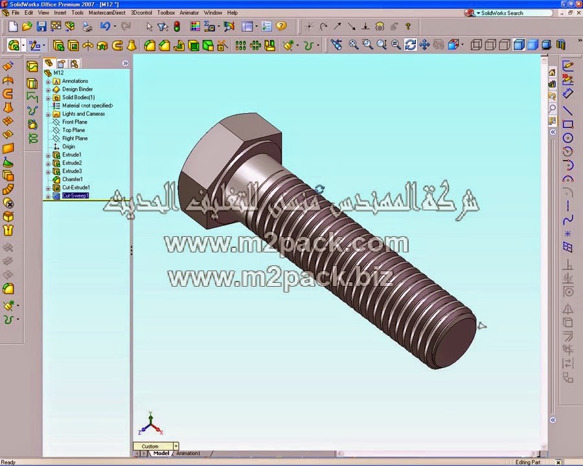Click the Fillet feature icon
Viewport: 583px width, 466px height.
click(150, 46)
